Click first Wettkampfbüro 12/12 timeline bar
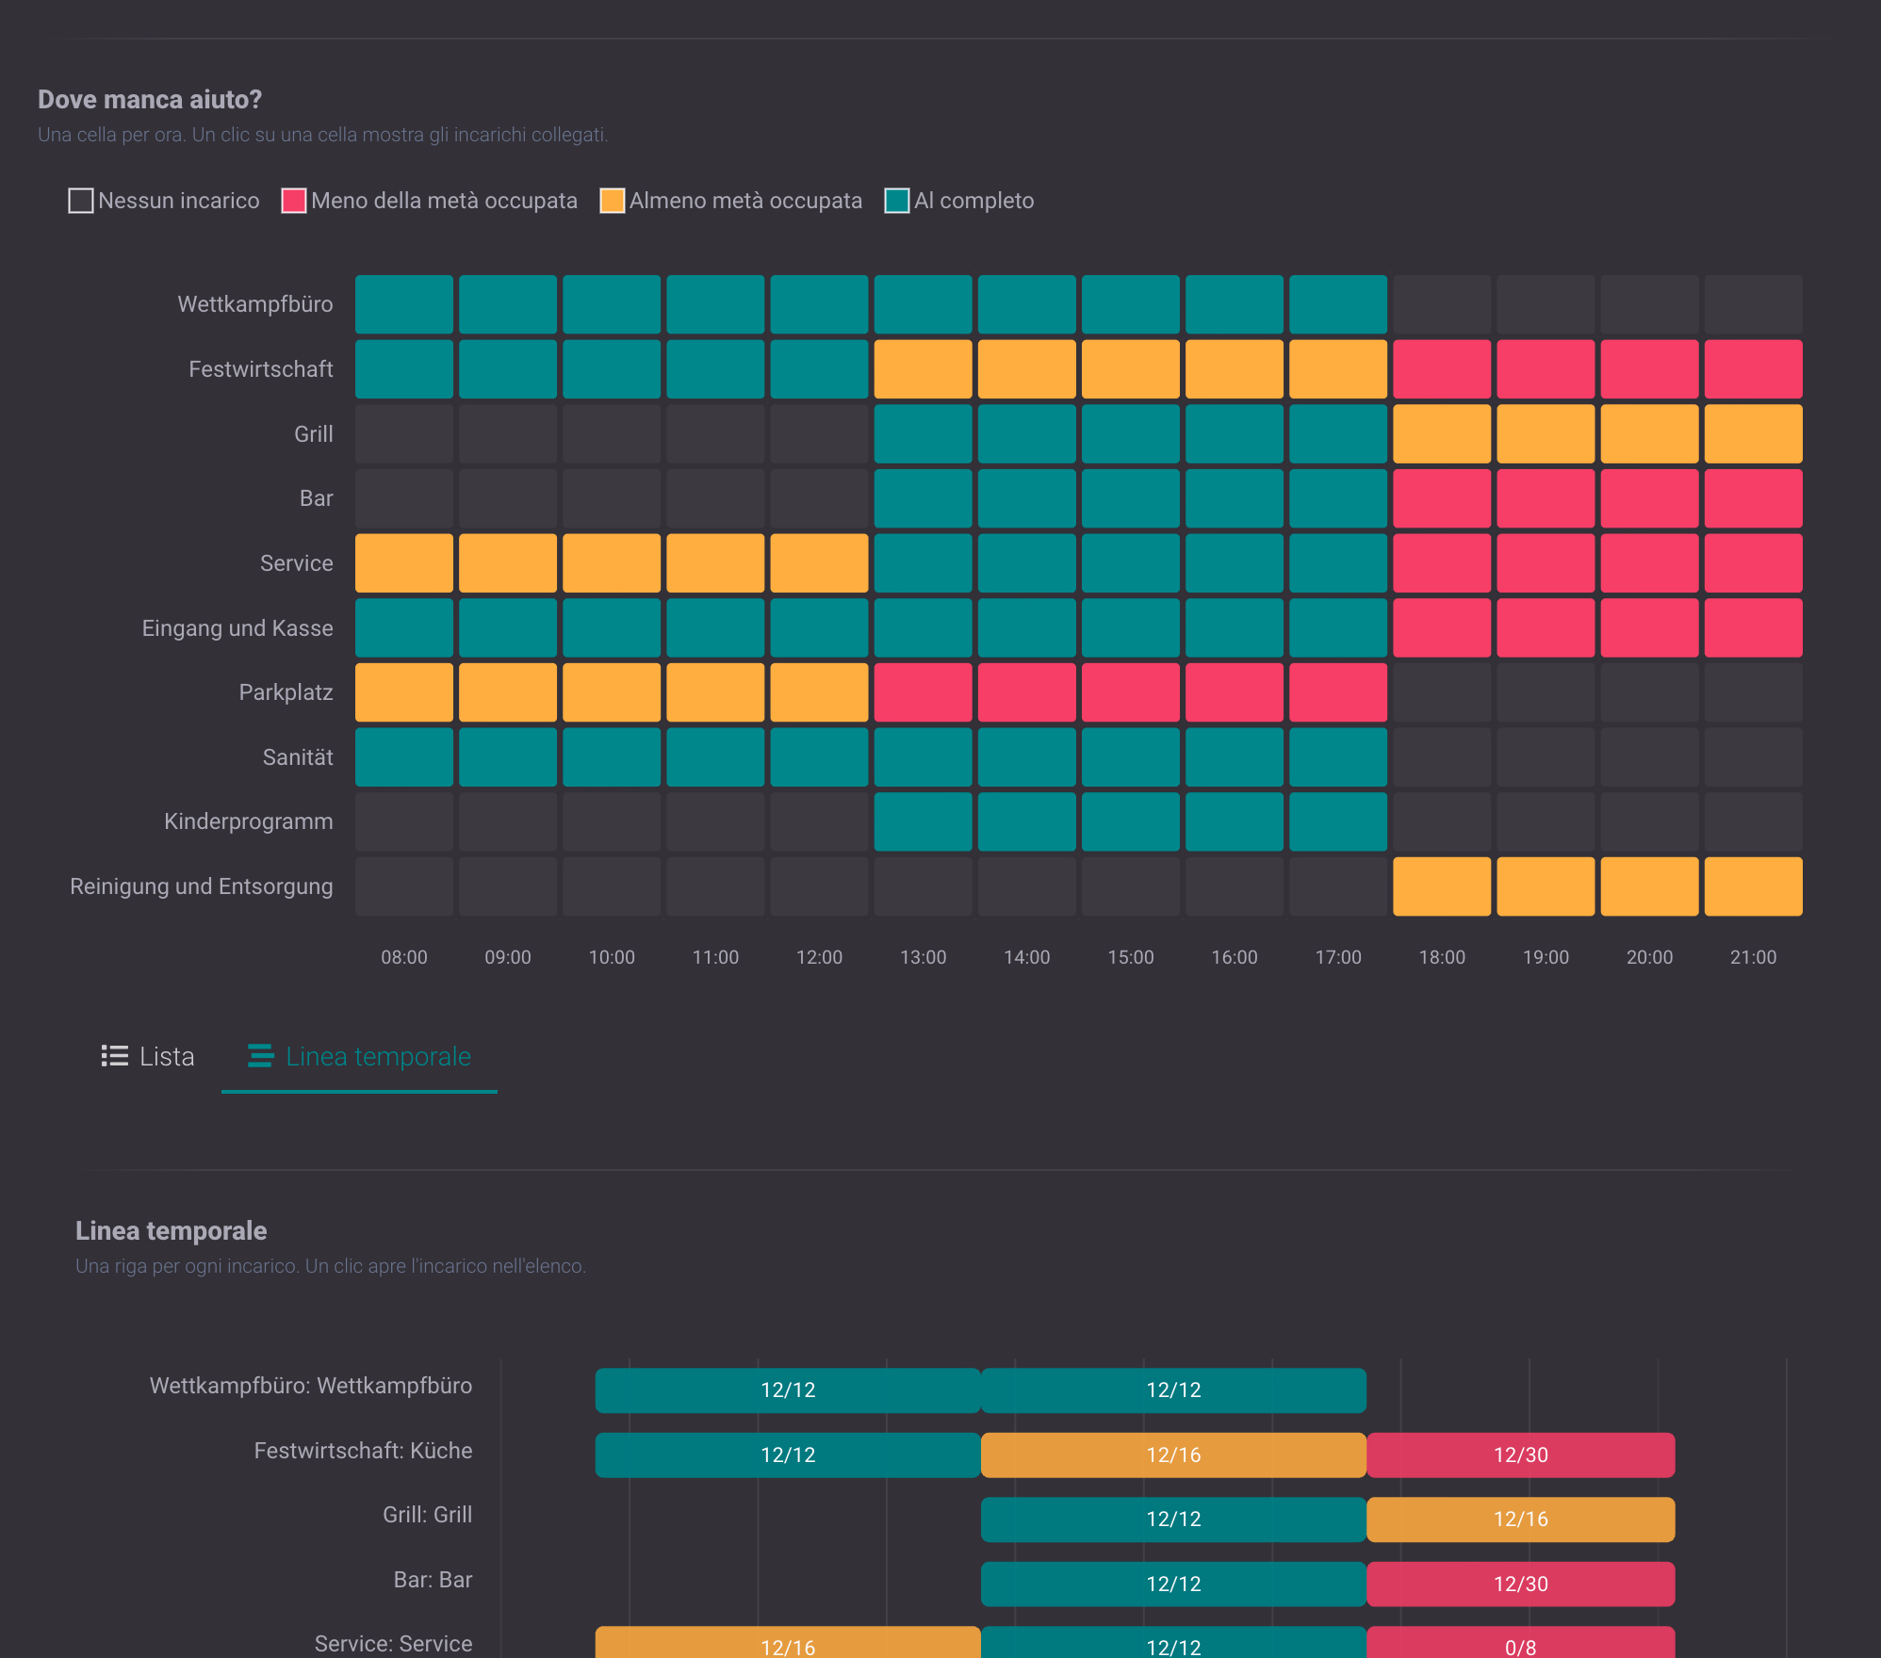This screenshot has height=1658, width=1881. click(788, 1390)
